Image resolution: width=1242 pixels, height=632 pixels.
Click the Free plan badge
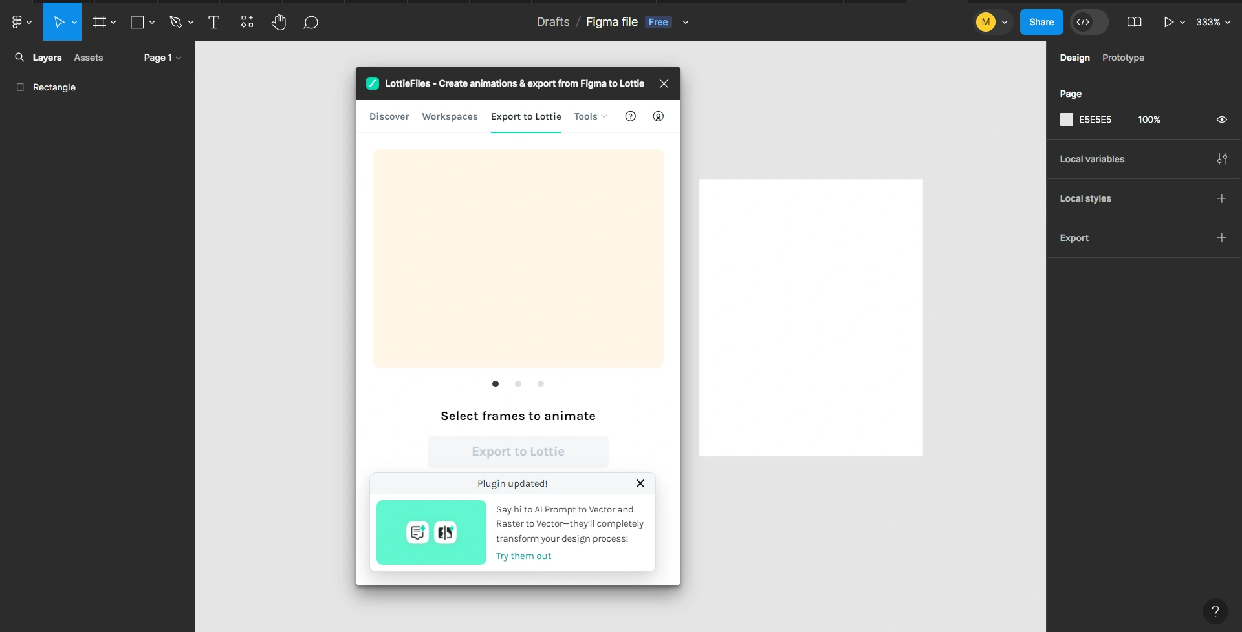[x=659, y=22]
